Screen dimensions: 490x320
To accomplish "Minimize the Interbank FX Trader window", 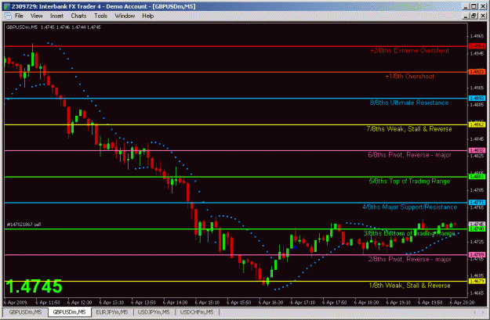I will [466, 6].
